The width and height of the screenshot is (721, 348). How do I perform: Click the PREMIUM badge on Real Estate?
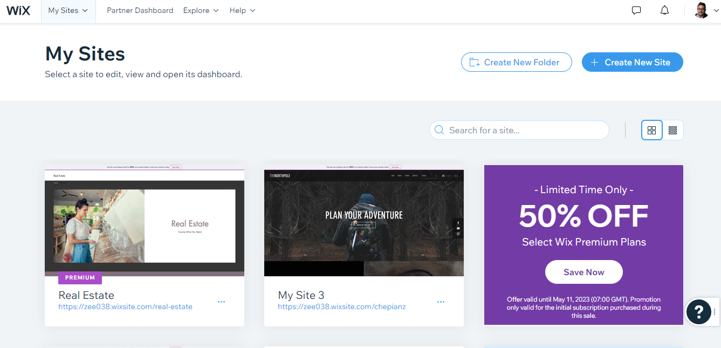pos(80,278)
